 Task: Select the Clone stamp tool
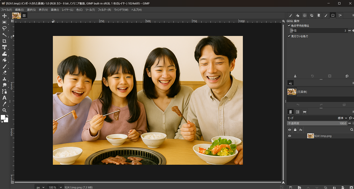[x=4, y=79]
